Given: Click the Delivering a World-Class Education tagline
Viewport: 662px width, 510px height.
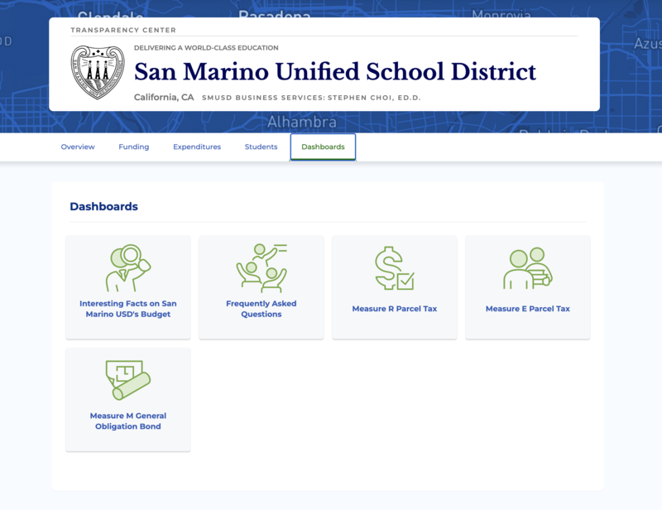Looking at the screenshot, I should tap(206, 48).
